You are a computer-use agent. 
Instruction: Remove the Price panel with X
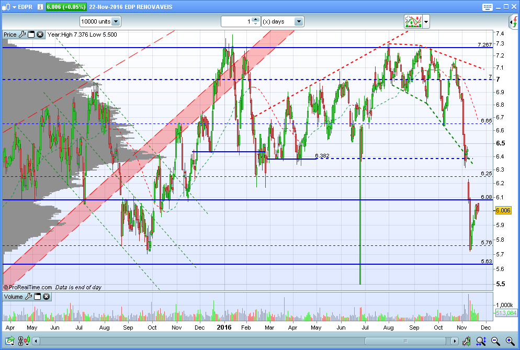pyautogui.click(x=40, y=34)
